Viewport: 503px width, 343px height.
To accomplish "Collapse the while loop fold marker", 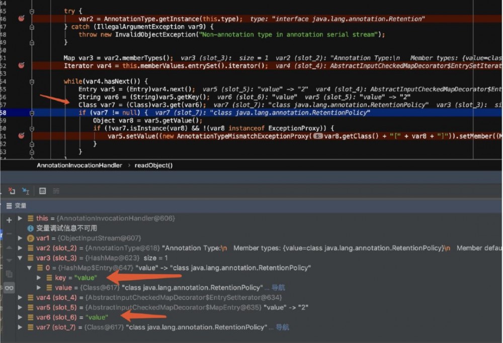I will 32,82.
